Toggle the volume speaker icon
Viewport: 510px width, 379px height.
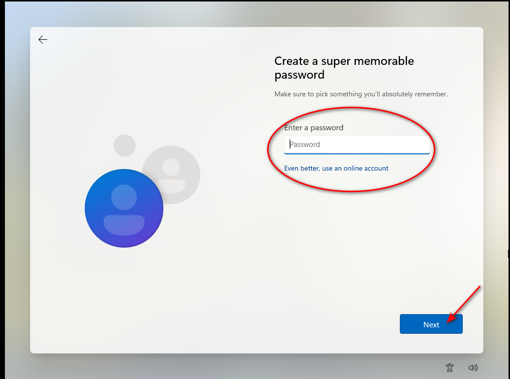click(x=473, y=368)
